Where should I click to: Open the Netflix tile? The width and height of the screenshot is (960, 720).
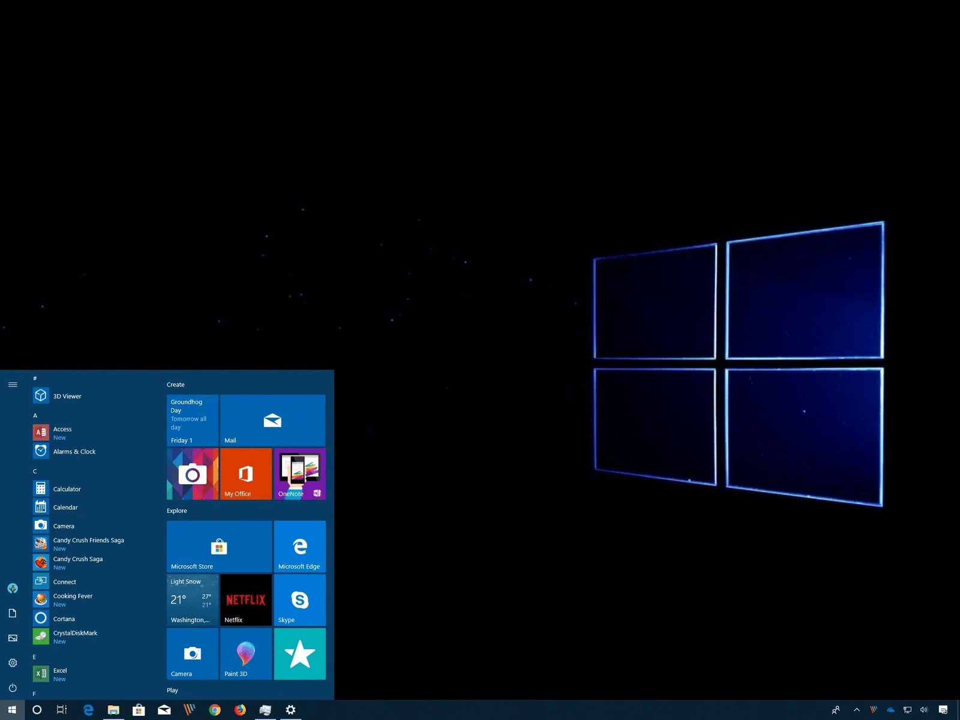[246, 600]
